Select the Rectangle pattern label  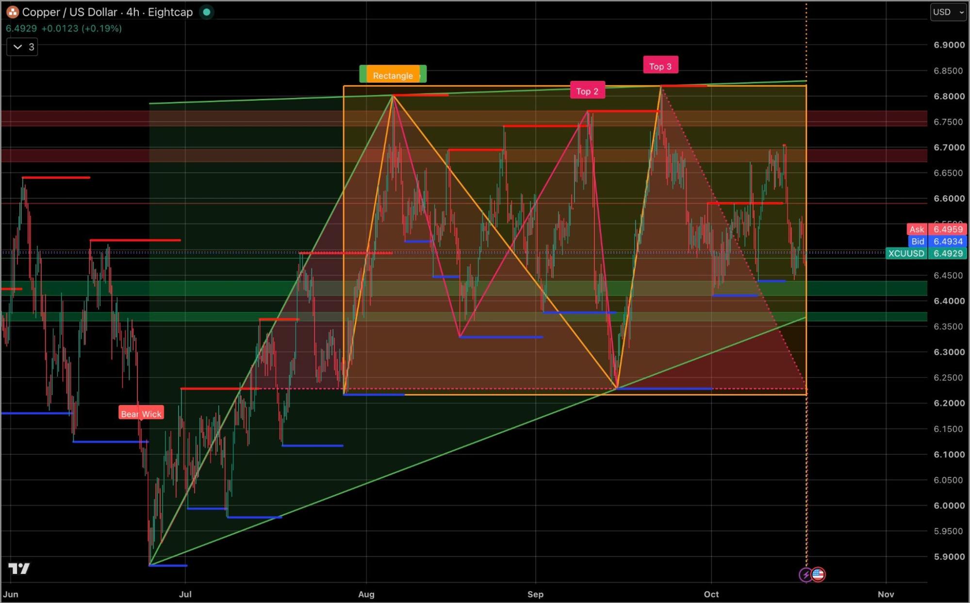(393, 76)
